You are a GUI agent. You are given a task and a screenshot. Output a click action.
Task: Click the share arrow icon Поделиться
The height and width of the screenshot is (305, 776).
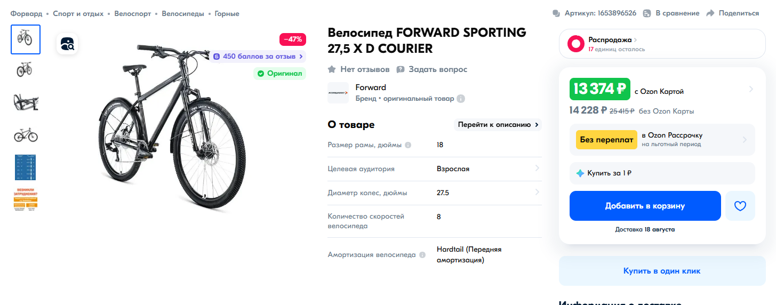[x=710, y=13]
